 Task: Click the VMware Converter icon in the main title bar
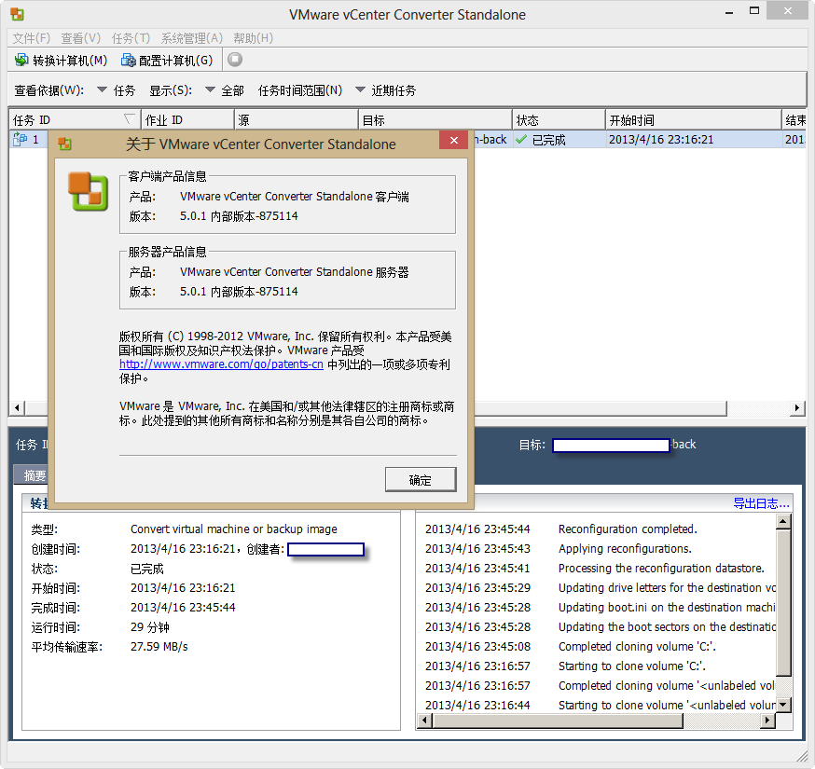17,14
